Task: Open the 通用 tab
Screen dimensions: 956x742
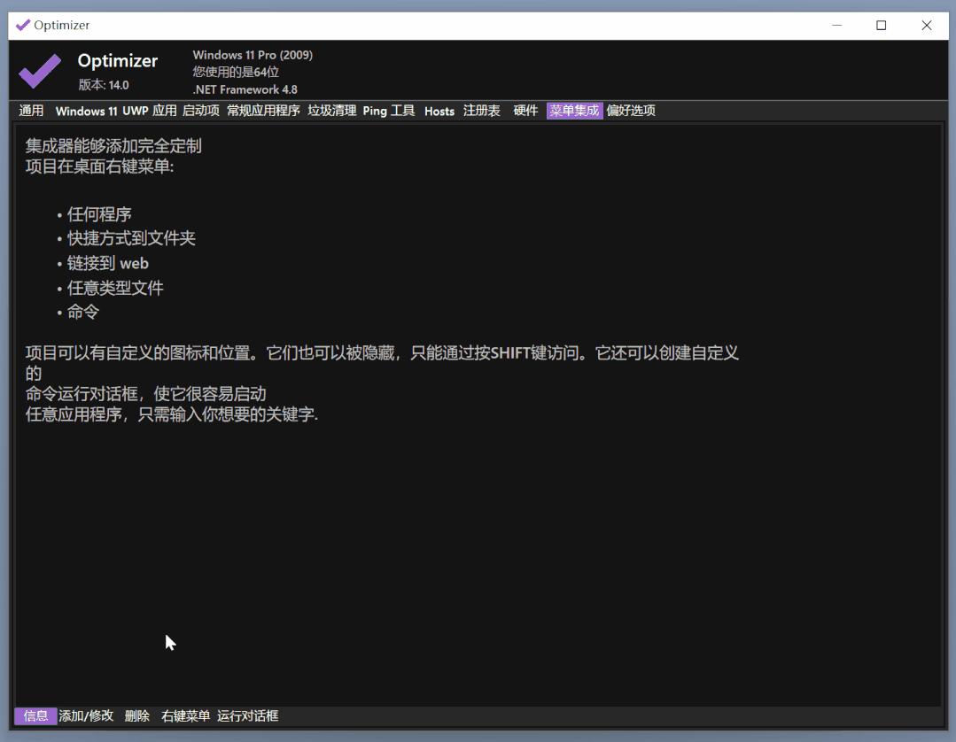Action: (x=31, y=111)
